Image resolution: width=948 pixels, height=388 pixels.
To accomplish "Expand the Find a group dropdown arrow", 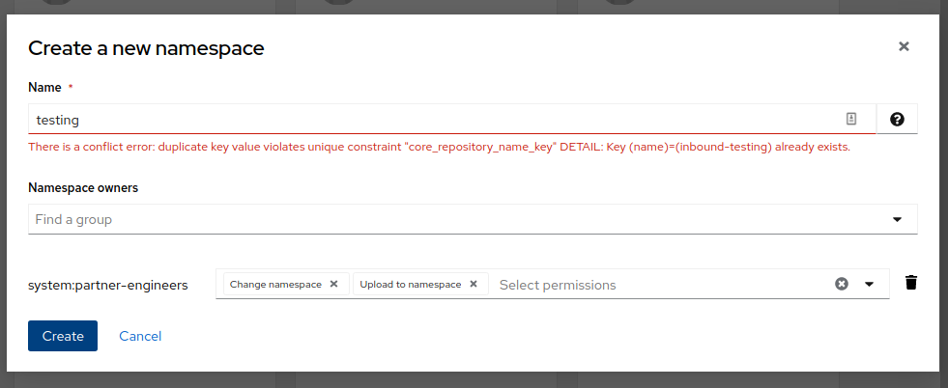I will [897, 219].
